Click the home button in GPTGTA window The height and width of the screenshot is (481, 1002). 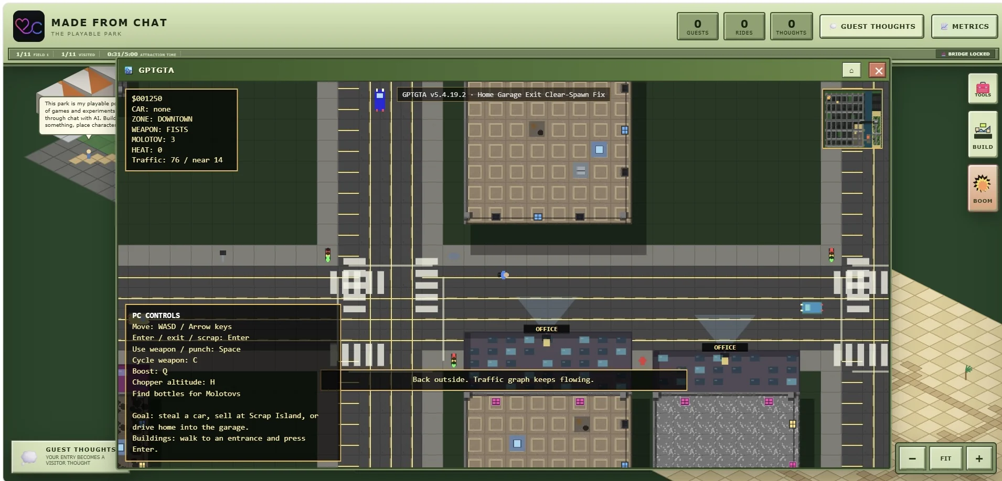coord(851,70)
